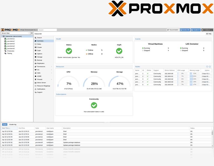This screenshot has width=214, height=166.
Task: Open the Notifications bell icon
Action: point(36,89)
